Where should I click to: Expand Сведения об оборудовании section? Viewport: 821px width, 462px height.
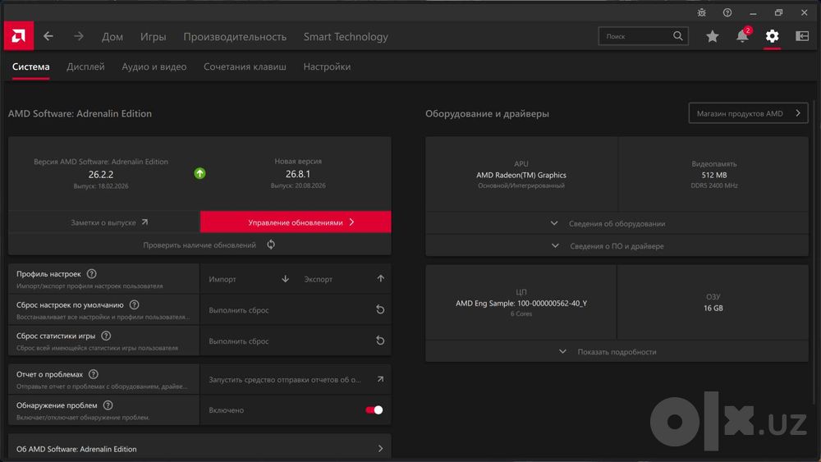pyautogui.click(x=617, y=223)
